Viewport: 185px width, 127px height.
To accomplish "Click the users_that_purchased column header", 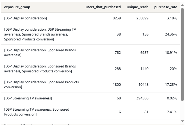I will [103, 7].
